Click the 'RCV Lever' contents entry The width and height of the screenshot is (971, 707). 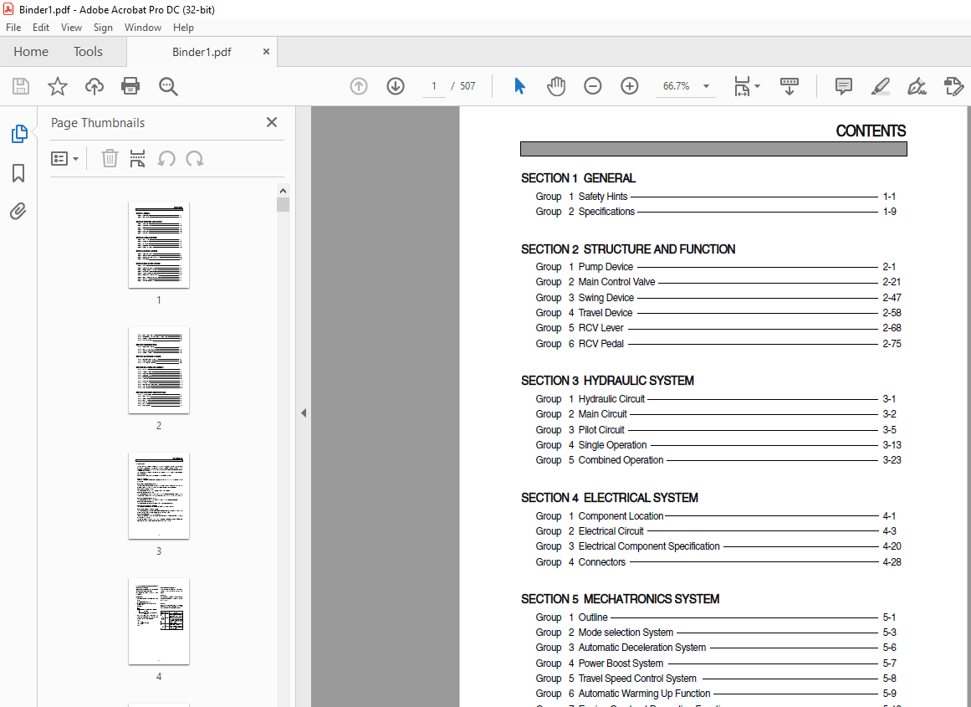[x=600, y=328]
